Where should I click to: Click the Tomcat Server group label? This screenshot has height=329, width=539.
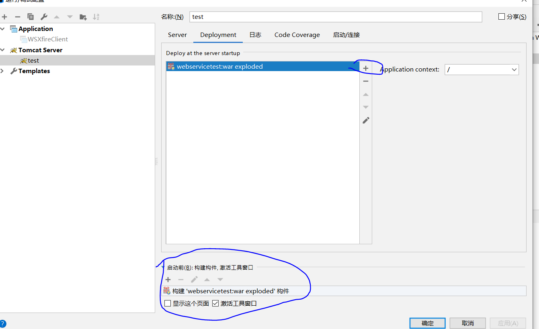coord(41,50)
